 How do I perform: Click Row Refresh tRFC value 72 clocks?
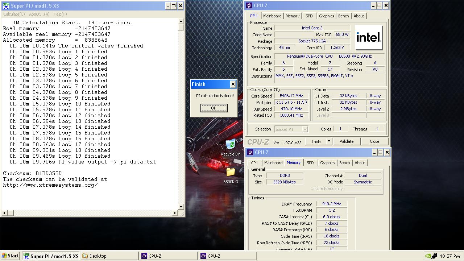click(332, 243)
